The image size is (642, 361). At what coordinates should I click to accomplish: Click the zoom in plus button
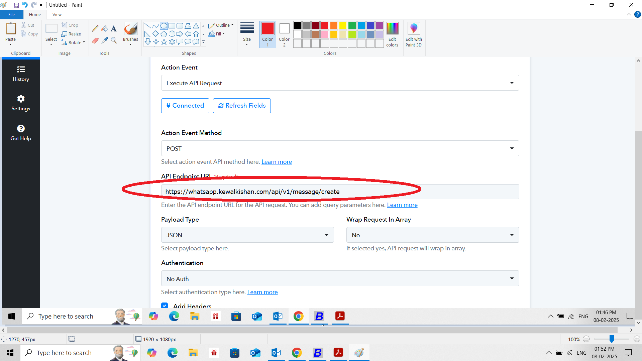[637, 339]
